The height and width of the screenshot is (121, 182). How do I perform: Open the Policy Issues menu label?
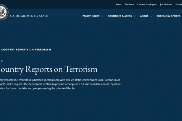tap(91, 16)
